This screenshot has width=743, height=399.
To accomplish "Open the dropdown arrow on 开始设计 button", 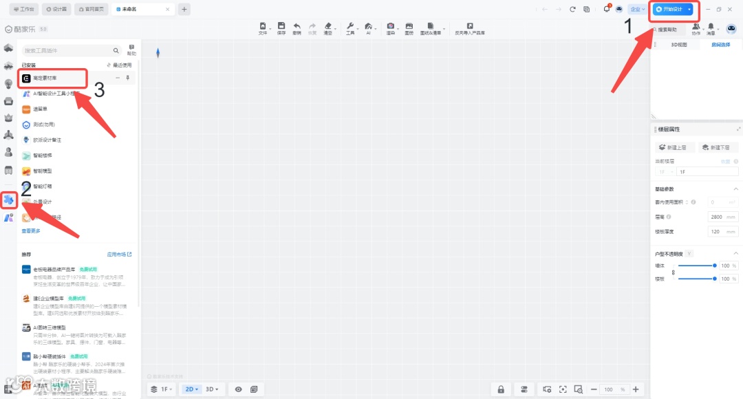I will point(689,9).
